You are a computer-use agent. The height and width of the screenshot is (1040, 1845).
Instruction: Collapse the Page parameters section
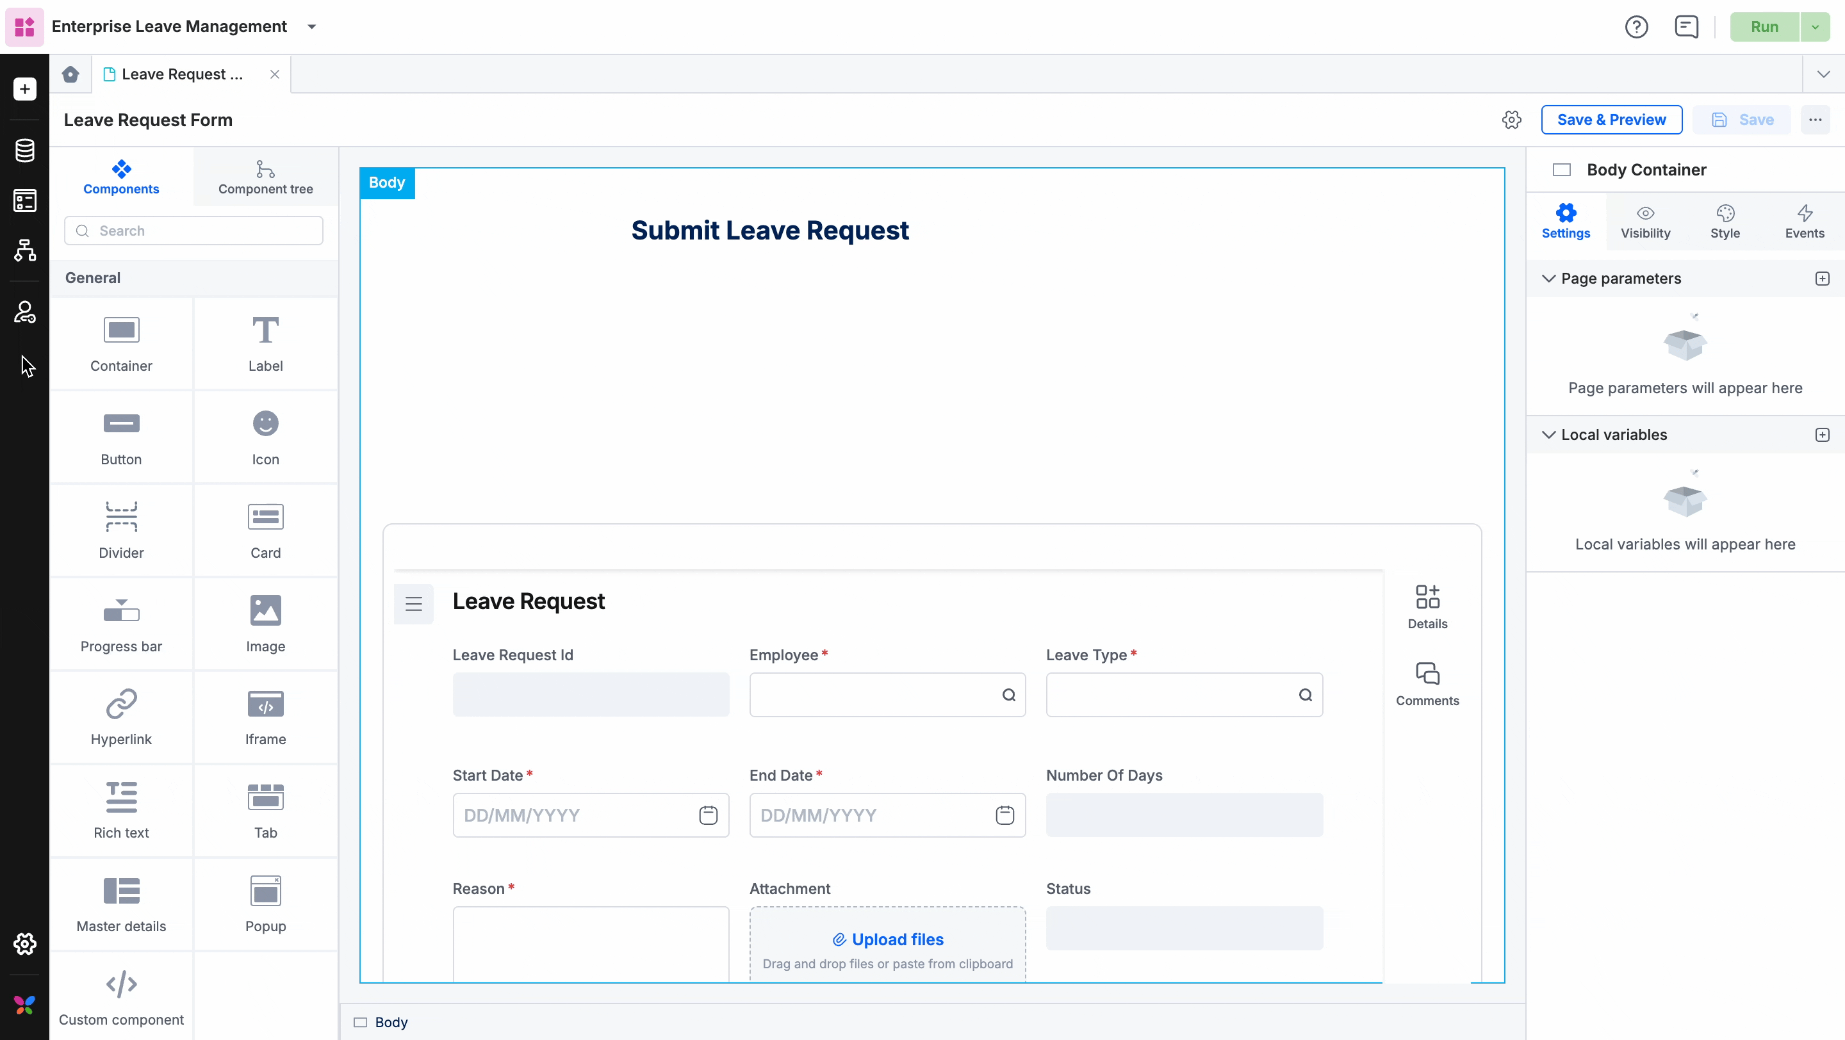1548,279
